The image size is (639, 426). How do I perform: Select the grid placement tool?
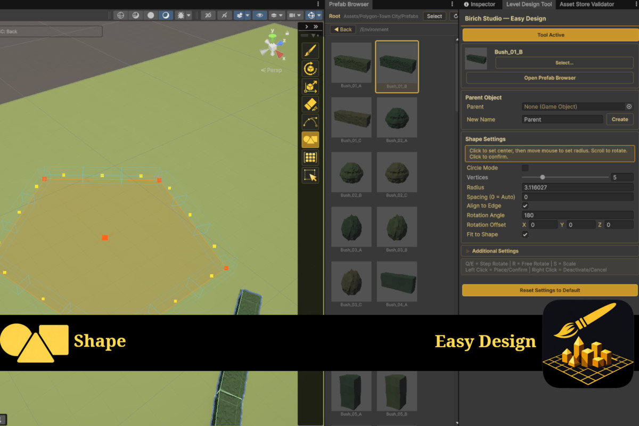pos(310,158)
